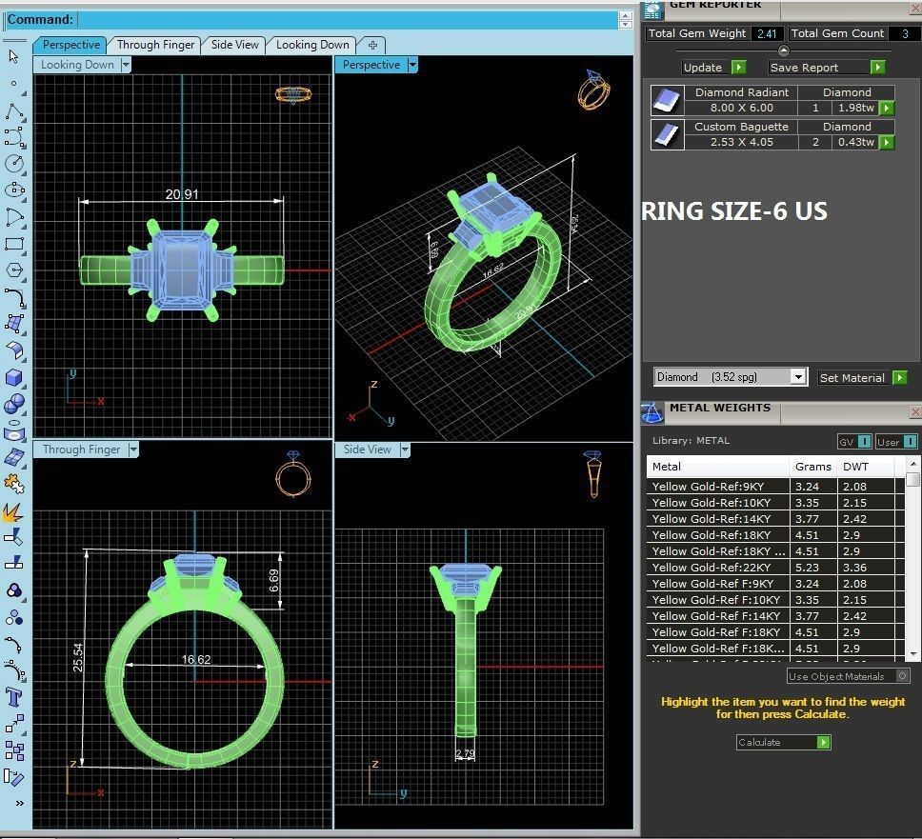922x839 pixels.
Task: Click the Explode tool
Action: 14,511
